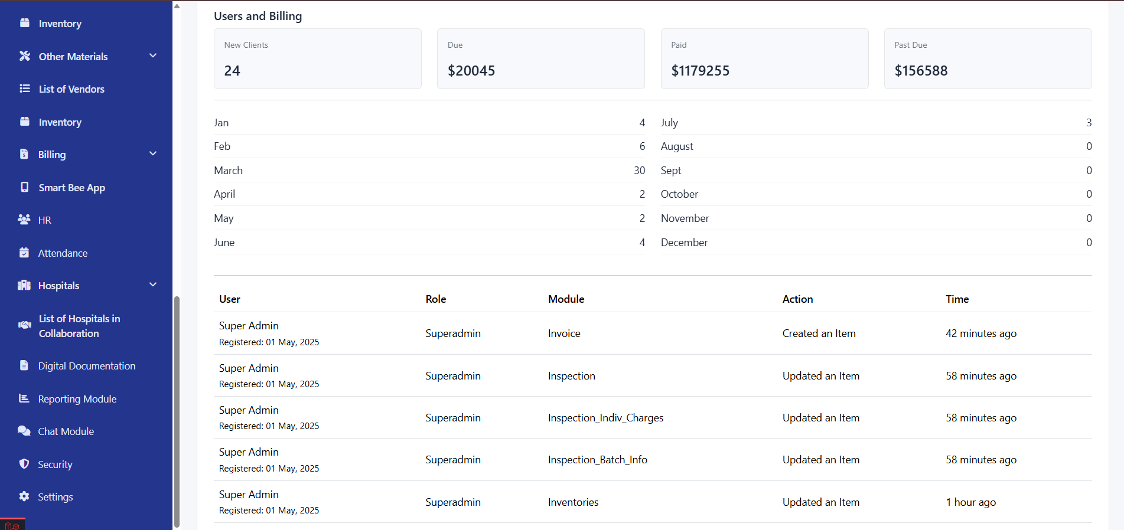Click the HR people icon

coord(24,220)
